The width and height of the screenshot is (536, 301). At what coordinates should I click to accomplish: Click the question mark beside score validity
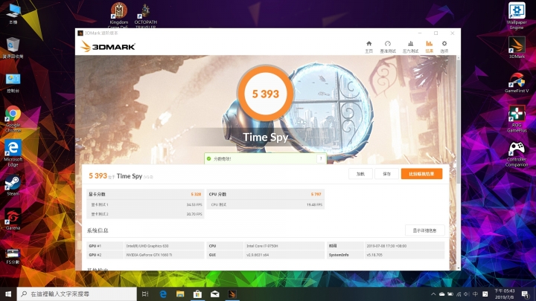321,159
